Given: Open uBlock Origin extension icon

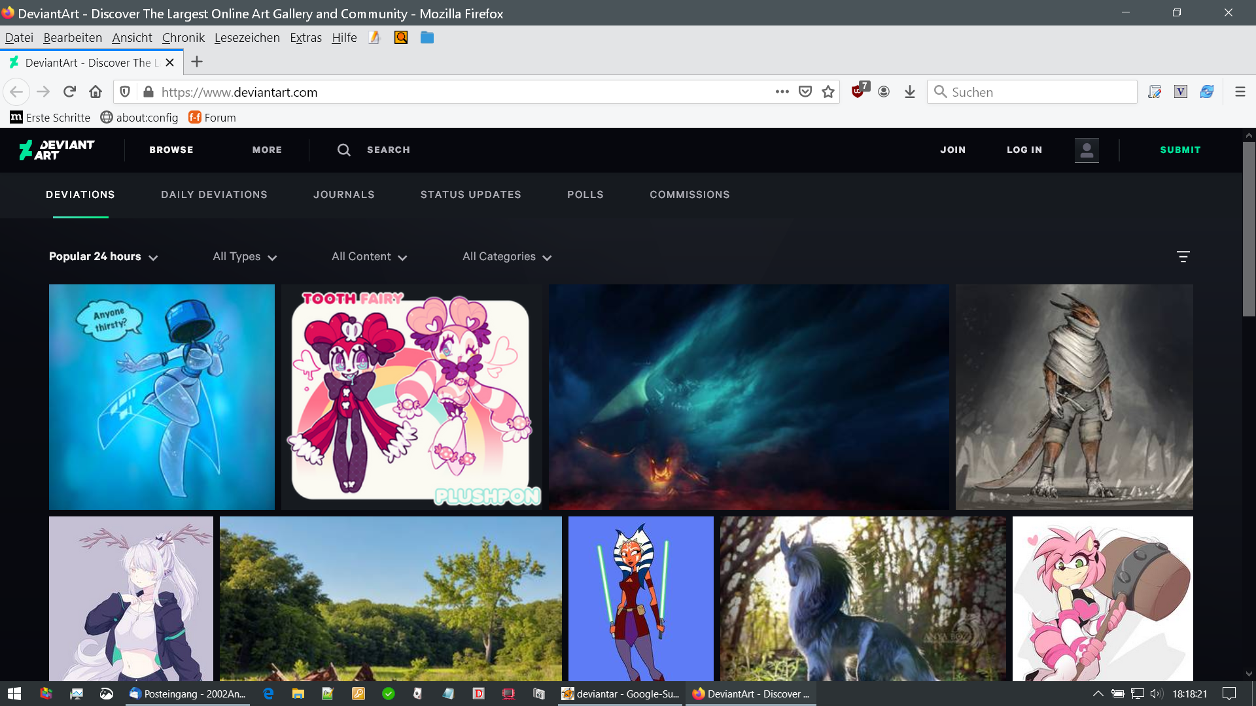Looking at the screenshot, I should click(x=858, y=92).
